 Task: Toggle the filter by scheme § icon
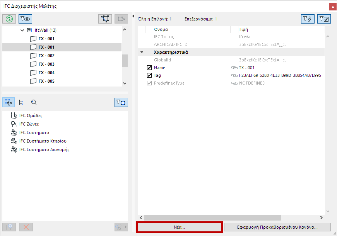[x=308, y=19]
